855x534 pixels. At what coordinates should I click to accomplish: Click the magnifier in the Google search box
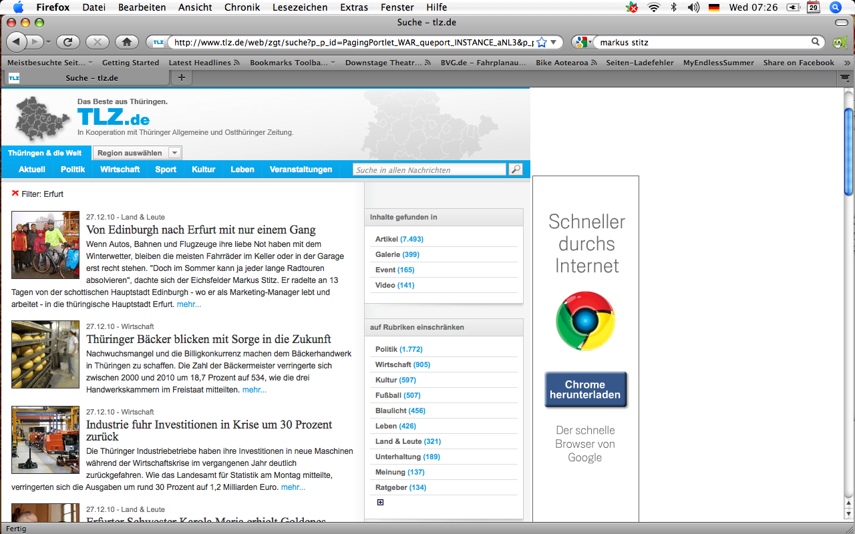coord(816,42)
